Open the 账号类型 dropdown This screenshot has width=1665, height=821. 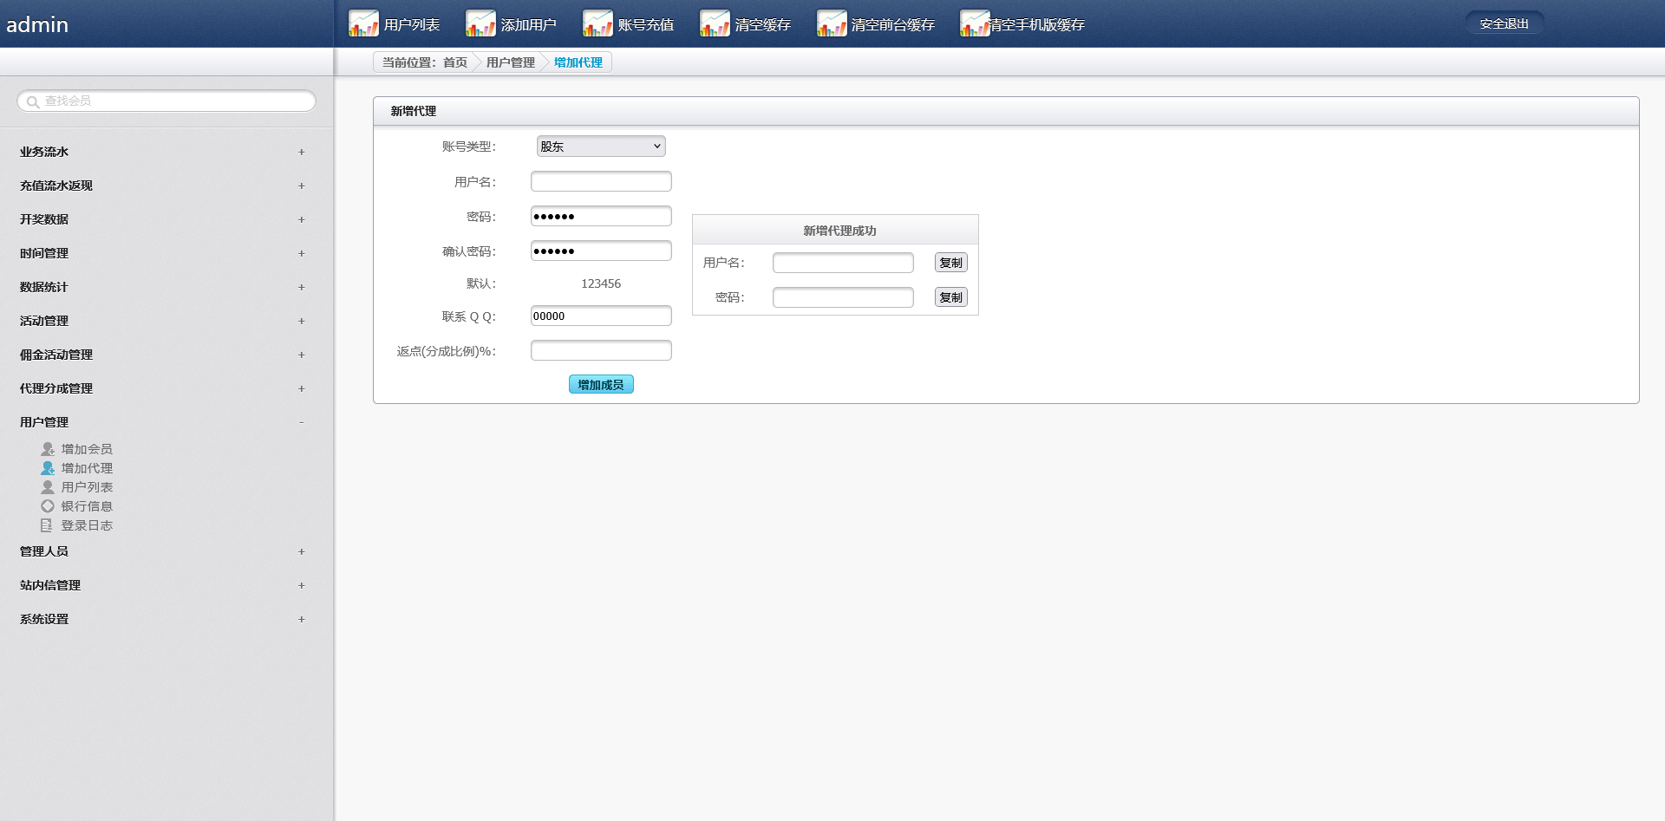pos(601,147)
